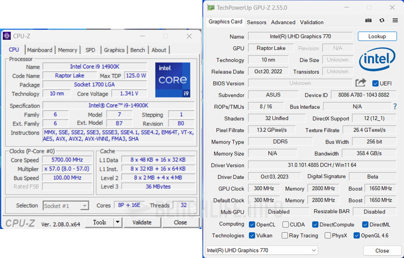Switch to the Bench tab in CPU-Z
The width and height of the screenshot is (404, 258).
(138, 50)
